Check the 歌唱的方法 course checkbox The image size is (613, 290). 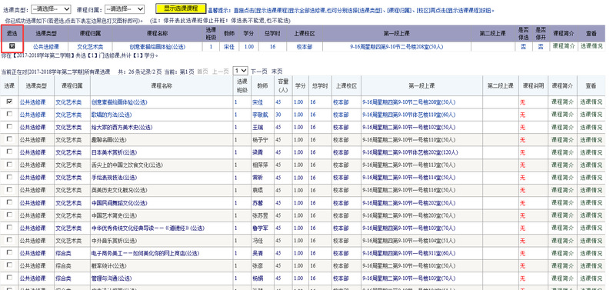click(x=9, y=114)
